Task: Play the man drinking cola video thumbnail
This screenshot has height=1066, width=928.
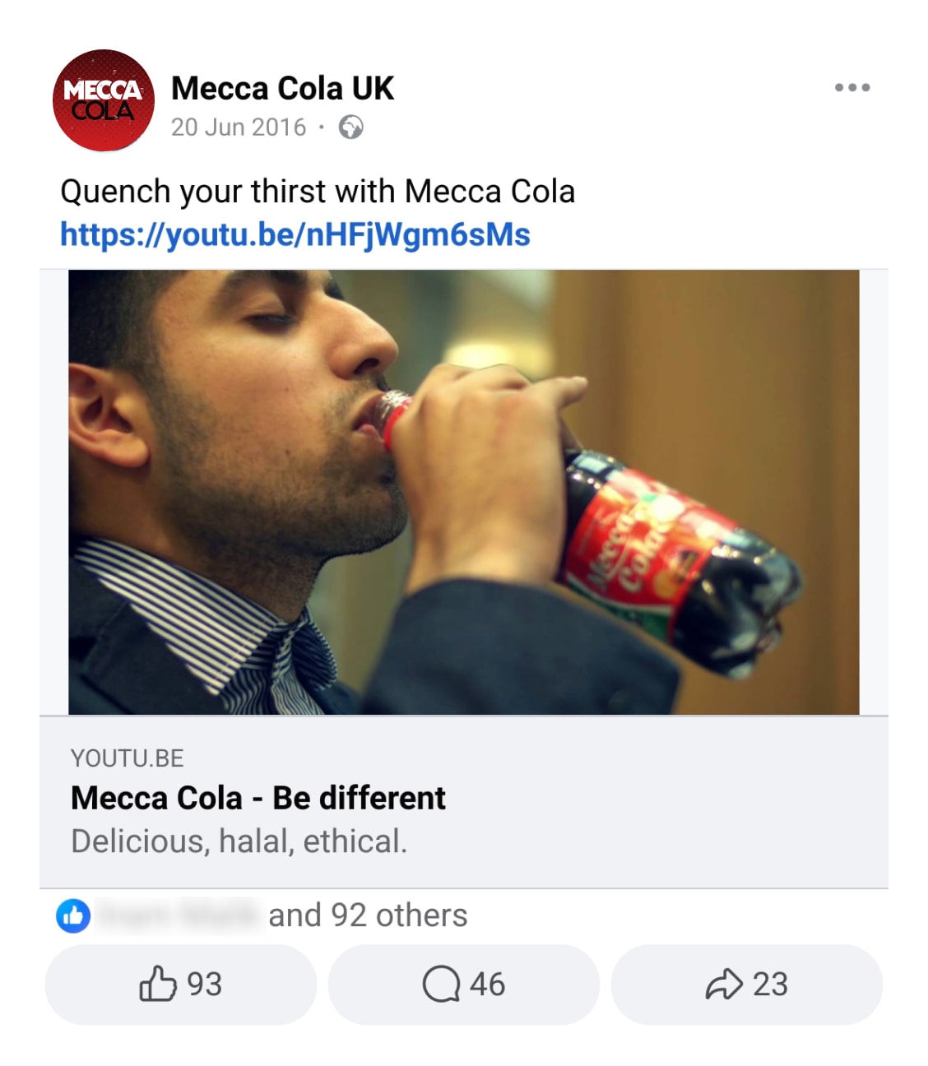Action: pos(463,492)
